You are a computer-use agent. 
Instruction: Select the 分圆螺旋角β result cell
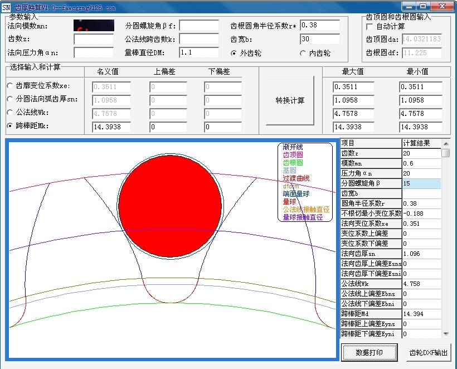coord(421,183)
